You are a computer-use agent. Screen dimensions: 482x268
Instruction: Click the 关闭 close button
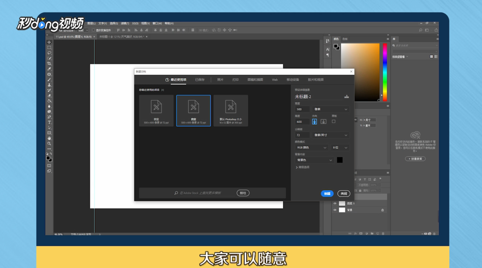pos(344,194)
